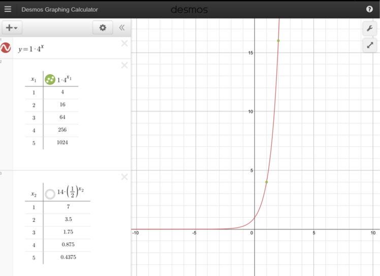
Task: Open the hamburger main menu
Action: click(8, 9)
